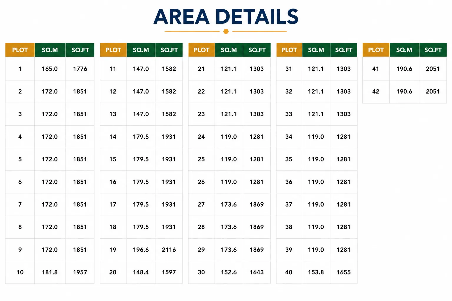
Task: Select SQ.M header above 165.0
Action: tap(50, 50)
